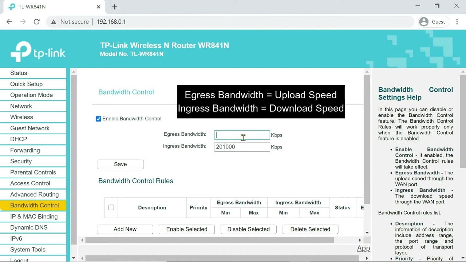This screenshot has height=262, width=466.
Task: Click the Priority column header
Action: coord(198,208)
